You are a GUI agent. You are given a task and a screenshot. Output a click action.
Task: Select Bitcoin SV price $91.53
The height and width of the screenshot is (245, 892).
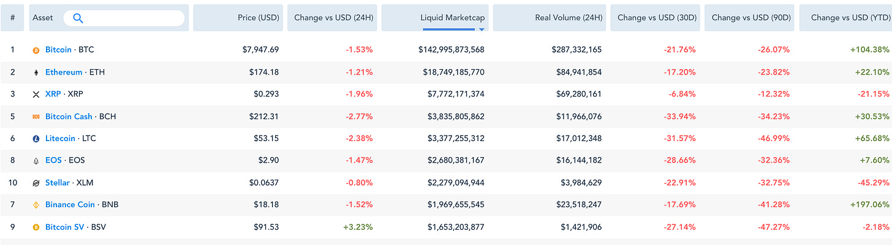coord(266,226)
